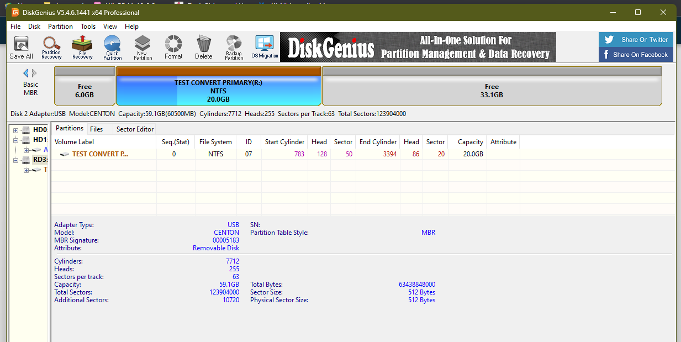
Task: Expand the partition node under HD1
Action: click(26, 150)
